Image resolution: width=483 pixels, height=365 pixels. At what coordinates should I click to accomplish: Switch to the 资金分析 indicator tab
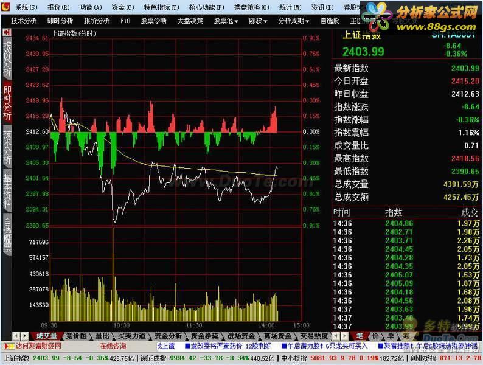click(168, 336)
